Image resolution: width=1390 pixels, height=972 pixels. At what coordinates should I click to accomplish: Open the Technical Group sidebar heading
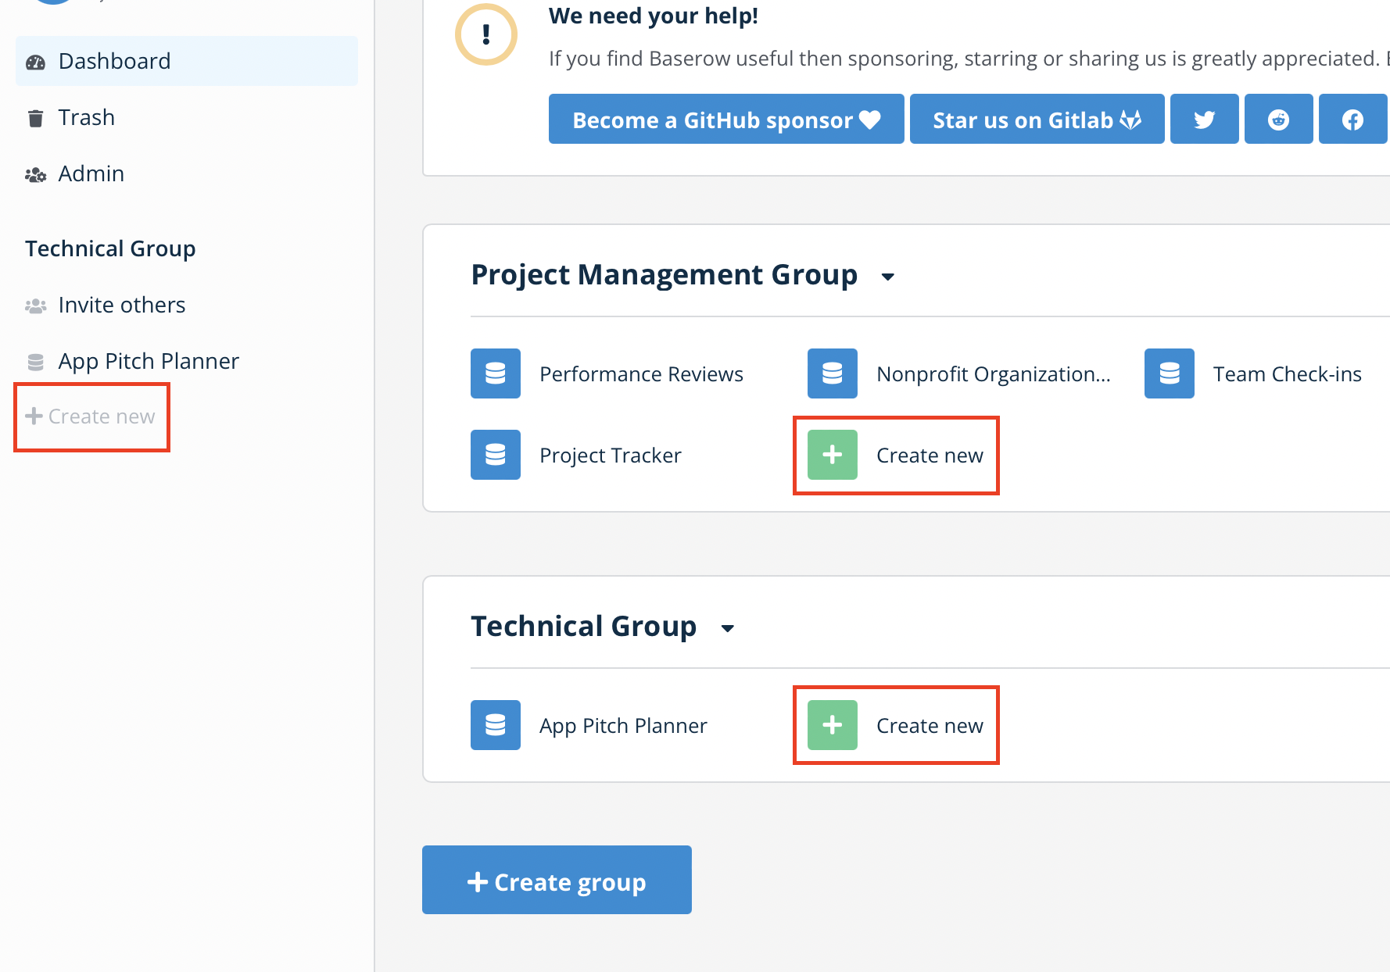(x=110, y=248)
